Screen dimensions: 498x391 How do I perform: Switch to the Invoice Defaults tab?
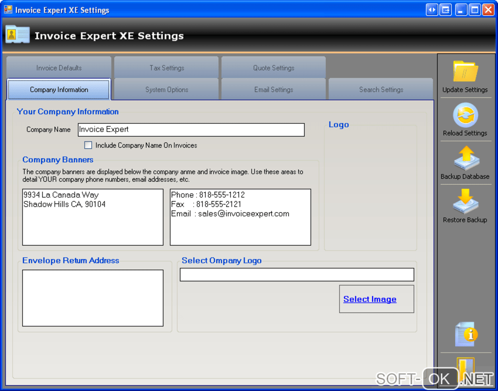click(x=59, y=67)
